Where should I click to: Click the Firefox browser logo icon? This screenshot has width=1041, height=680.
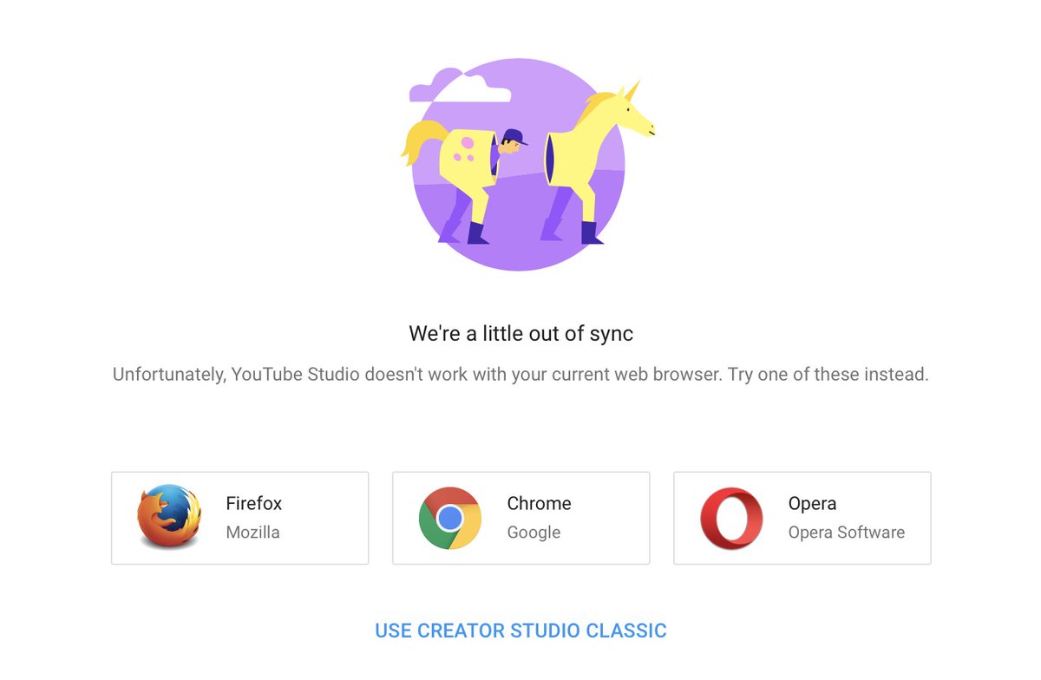pyautogui.click(x=169, y=517)
